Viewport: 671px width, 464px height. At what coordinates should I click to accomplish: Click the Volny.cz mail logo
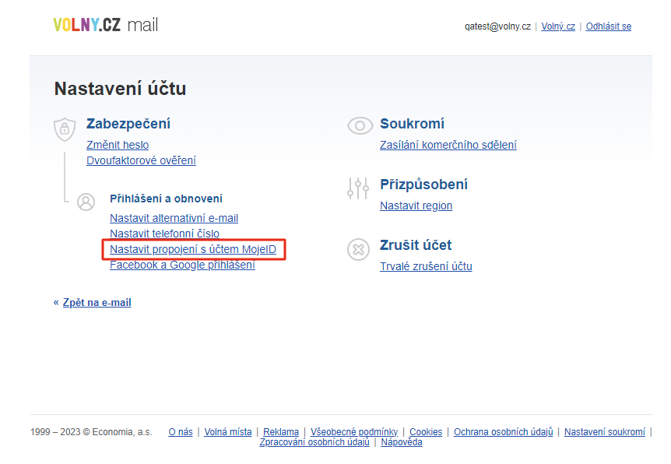(105, 25)
